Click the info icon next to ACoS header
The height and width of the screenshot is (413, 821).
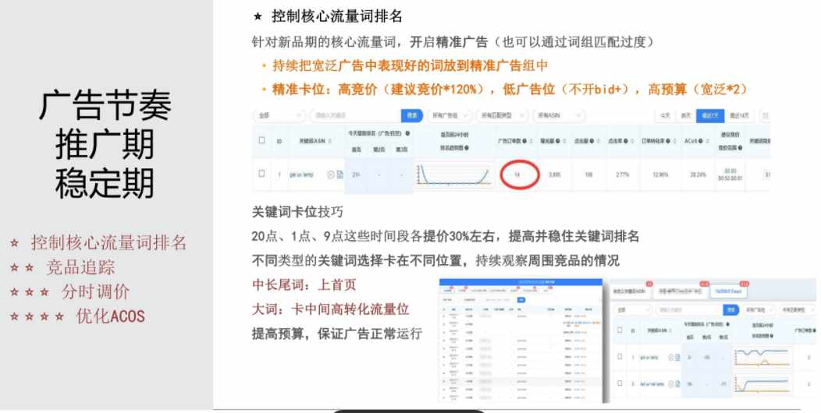coord(701,141)
